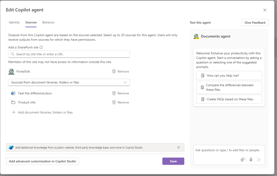Click trash icon on ForestSilk row
277x176 pixels.
point(114,72)
